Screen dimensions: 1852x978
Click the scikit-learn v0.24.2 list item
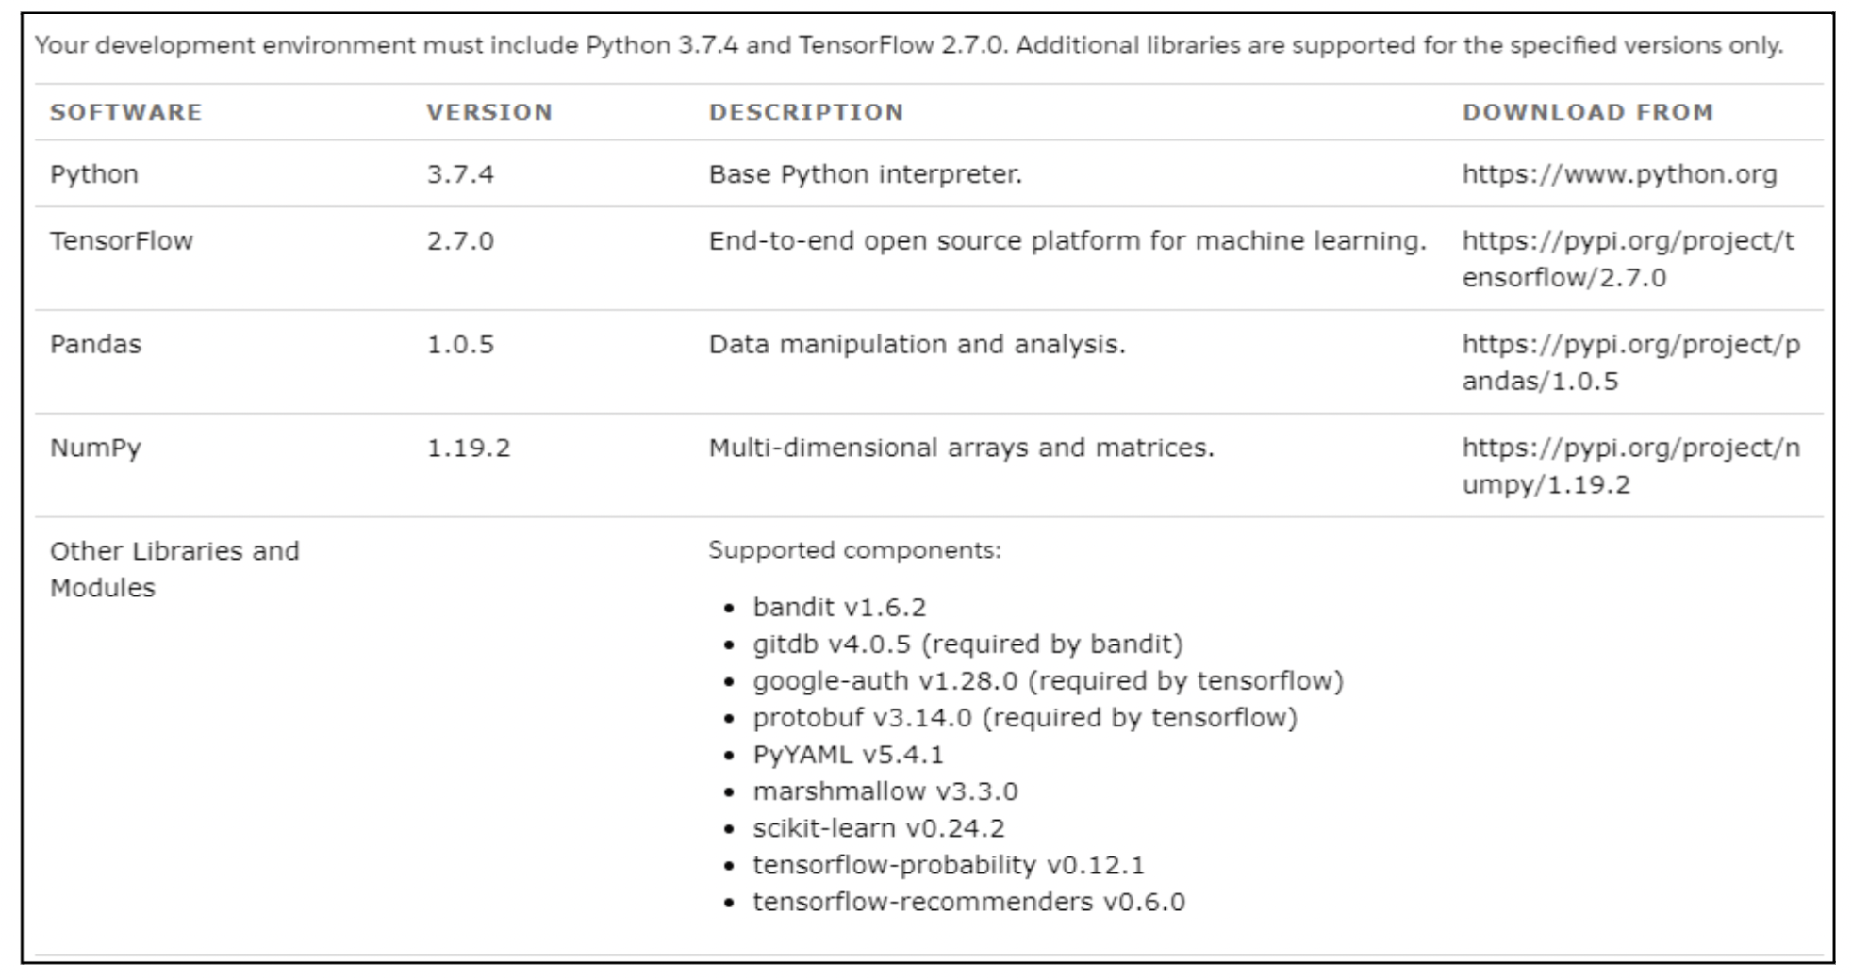(879, 828)
